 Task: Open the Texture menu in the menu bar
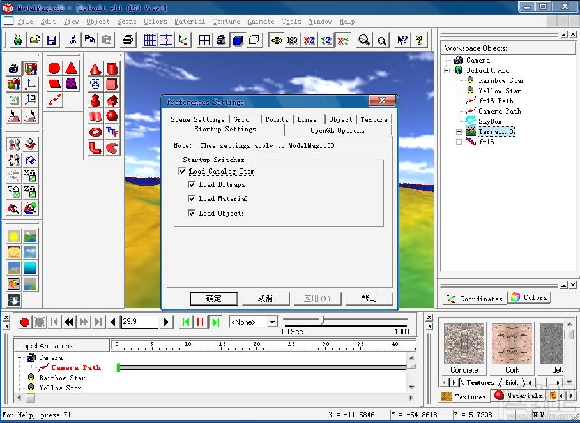point(226,21)
